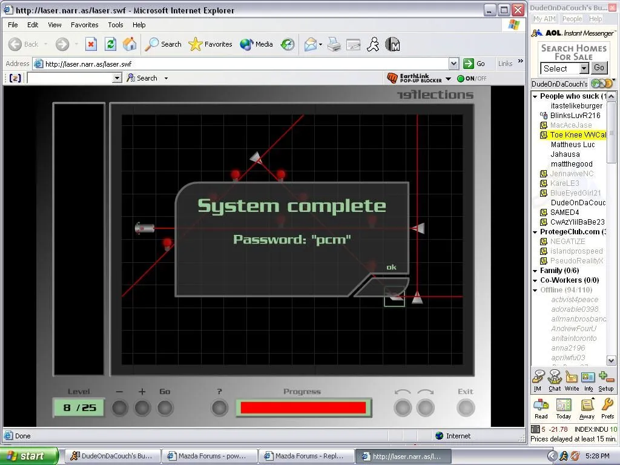
Task: Collapse the Co-Workers buddy group
Action: 535,280
